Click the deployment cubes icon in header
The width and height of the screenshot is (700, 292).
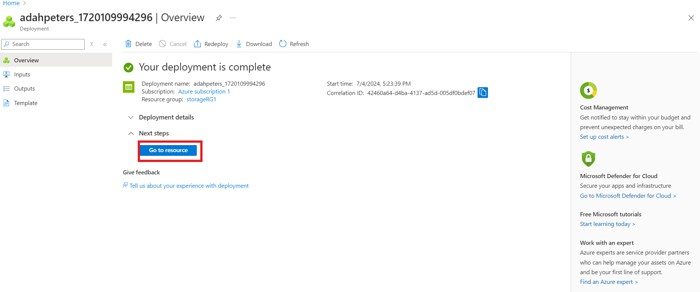coord(9,22)
